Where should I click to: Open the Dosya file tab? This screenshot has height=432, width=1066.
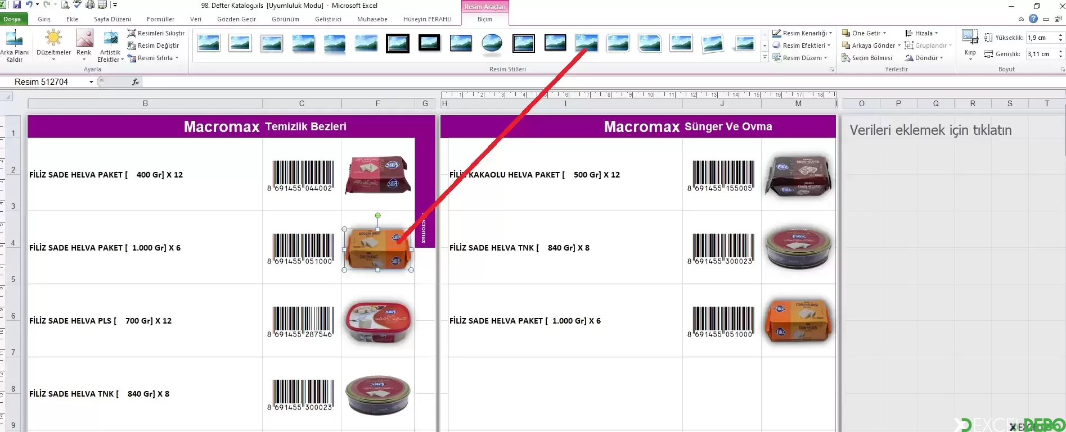12,19
